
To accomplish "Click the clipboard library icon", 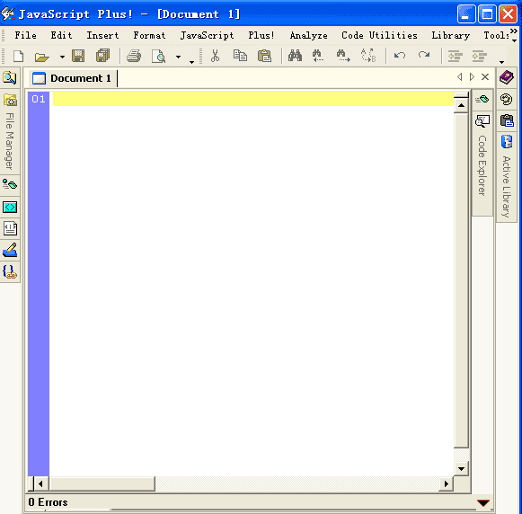I will point(507,120).
